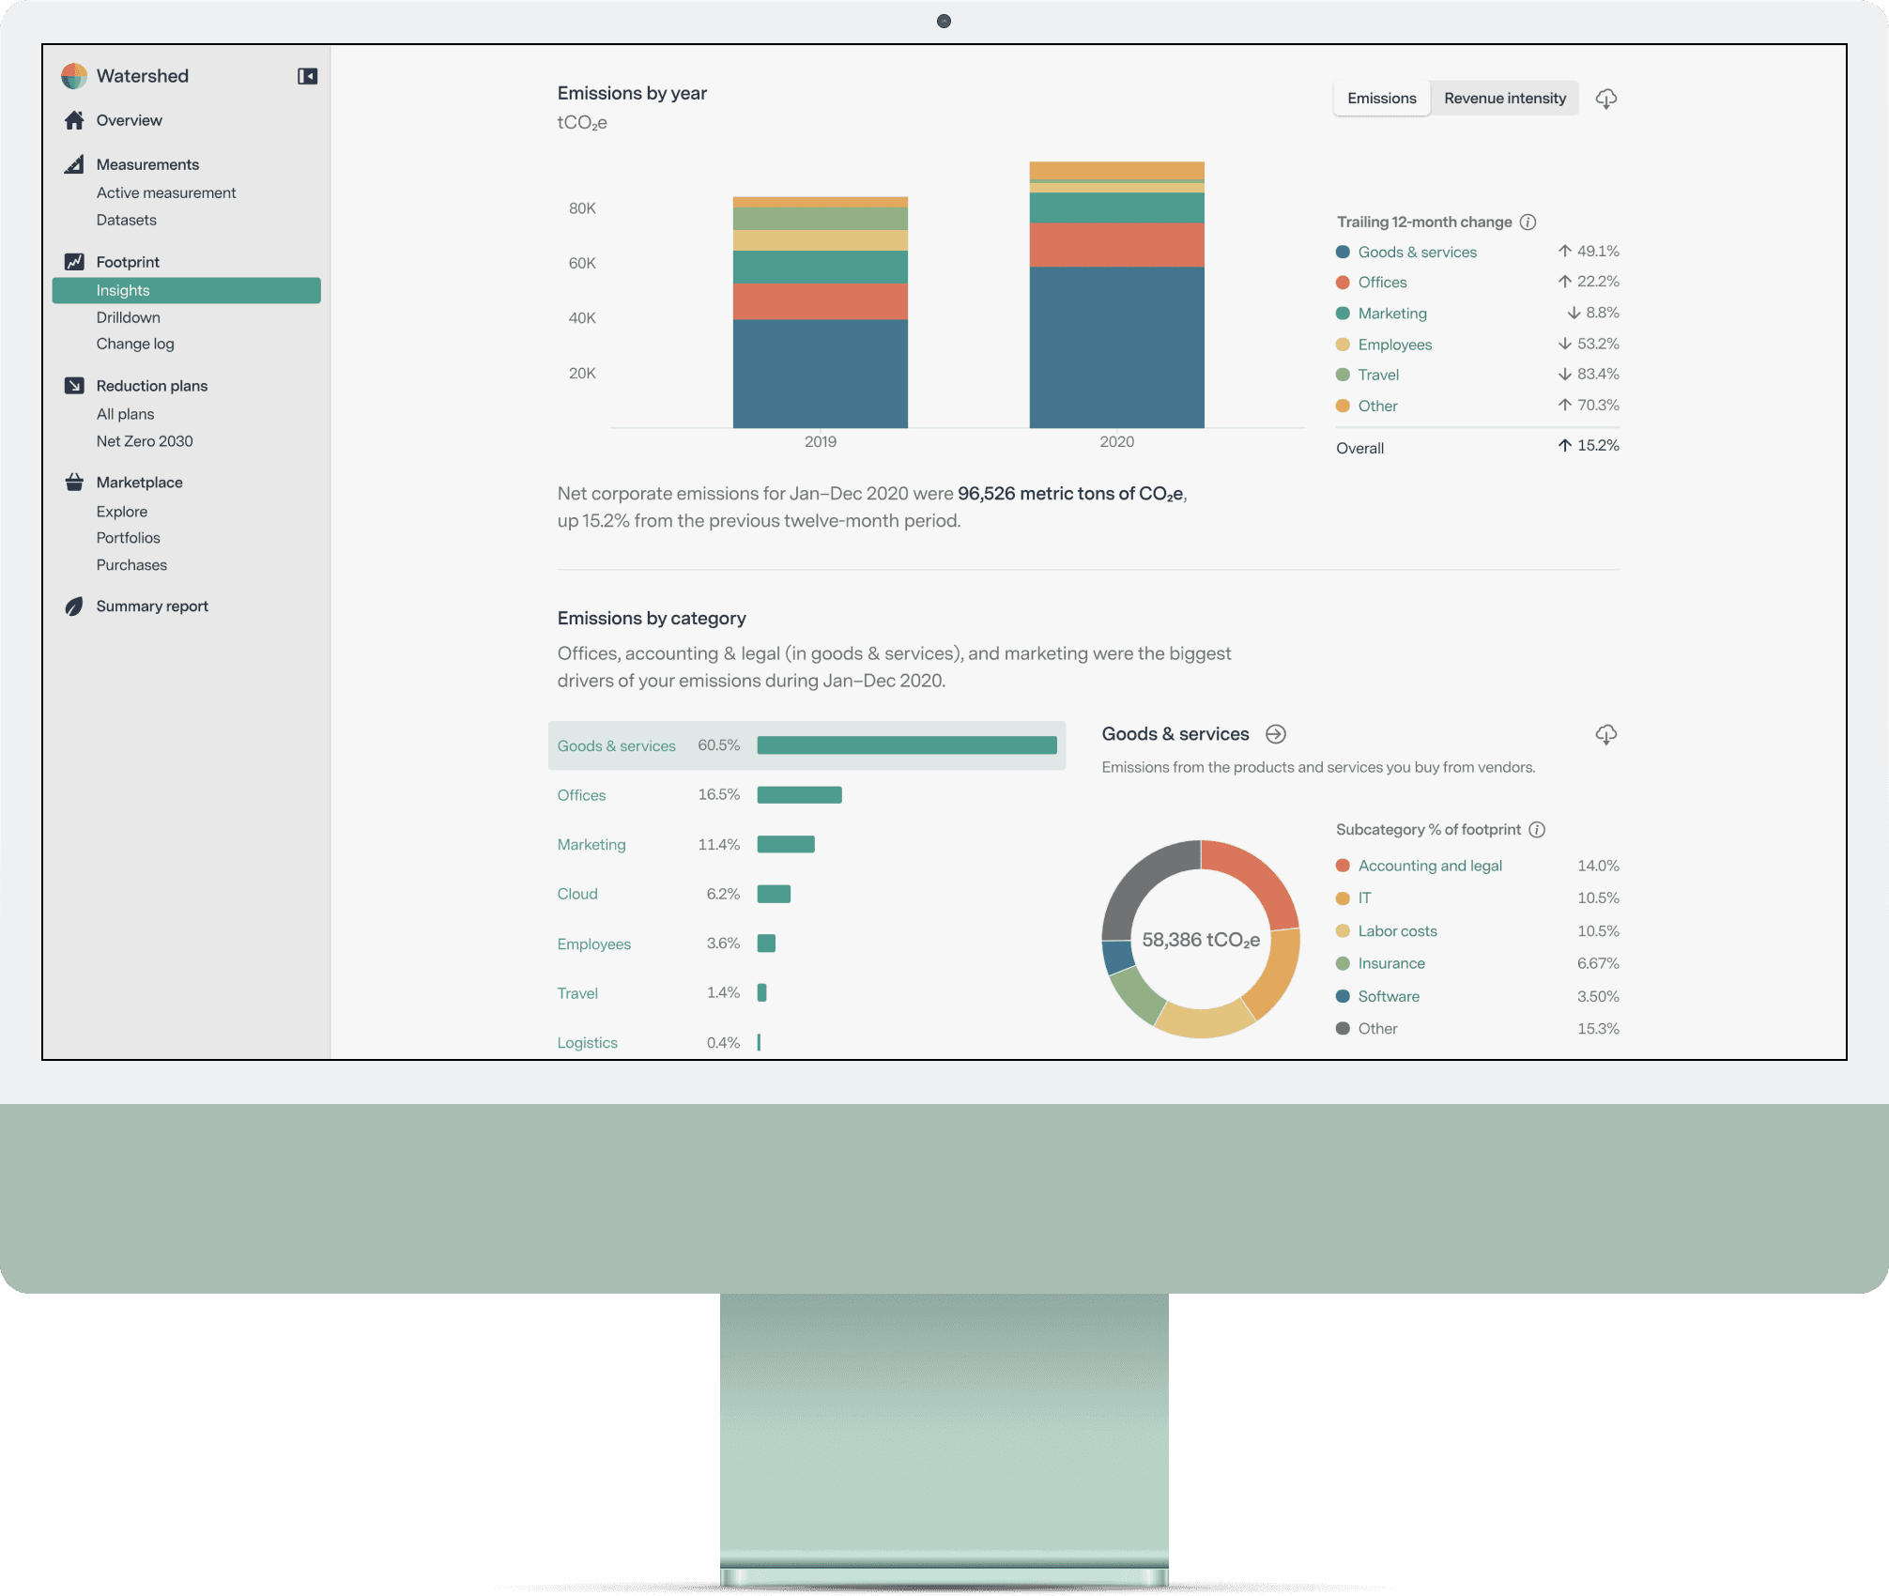
Task: Click the Offices 16.5% bar
Action: point(800,795)
